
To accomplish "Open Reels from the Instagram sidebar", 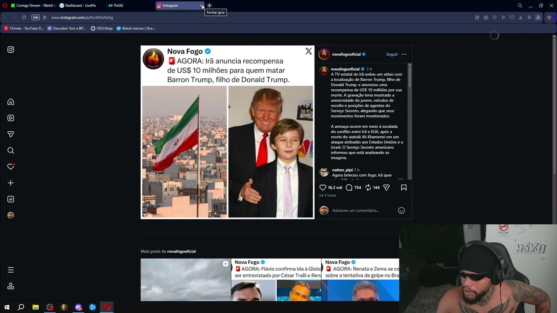I will pyautogui.click(x=11, y=118).
